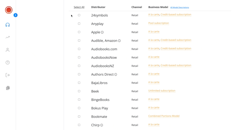Open the documents copy icon in sidebar

click(8, 88)
